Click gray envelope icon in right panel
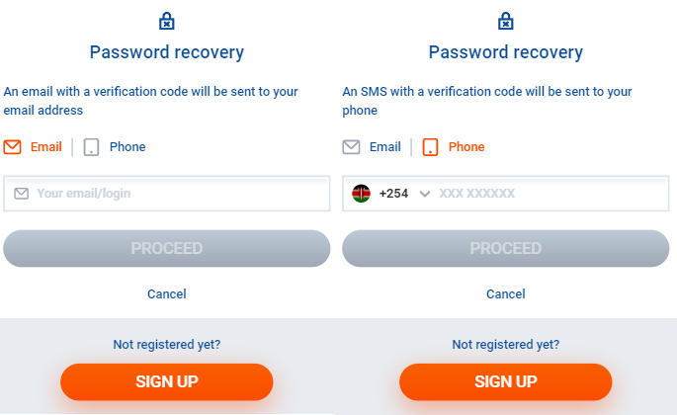Screen dimensions: 677x415 point(351,147)
